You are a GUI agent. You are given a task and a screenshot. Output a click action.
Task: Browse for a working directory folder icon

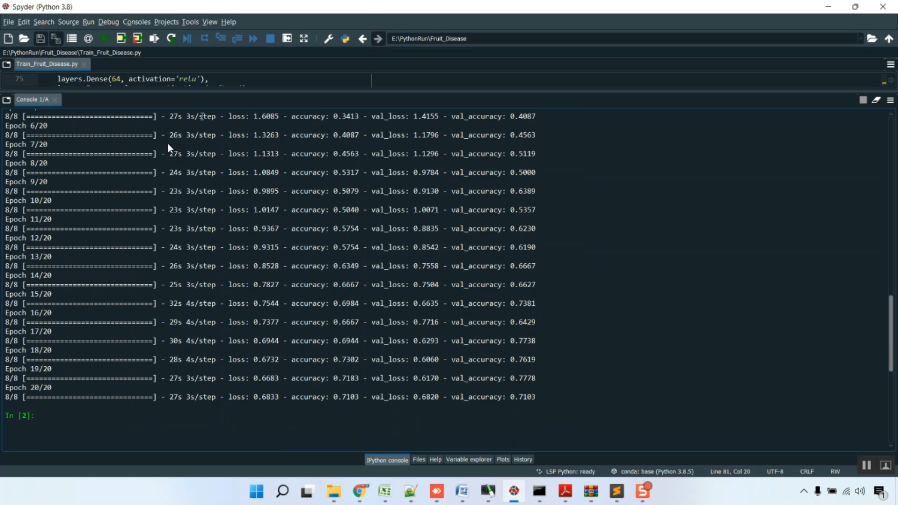click(872, 39)
